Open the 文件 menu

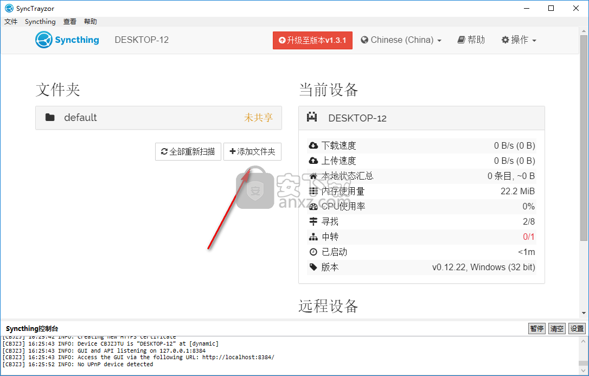11,22
